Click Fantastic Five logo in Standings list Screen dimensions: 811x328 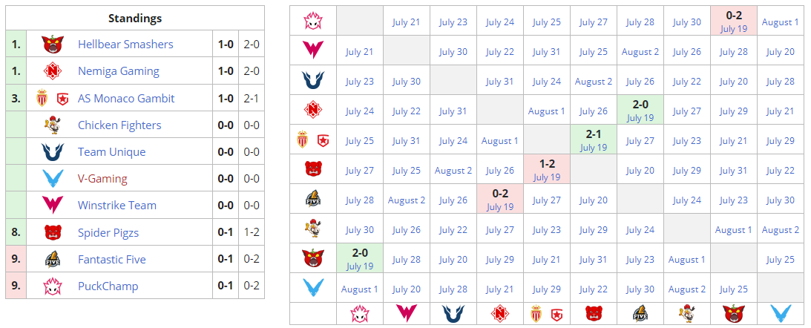tap(52, 260)
